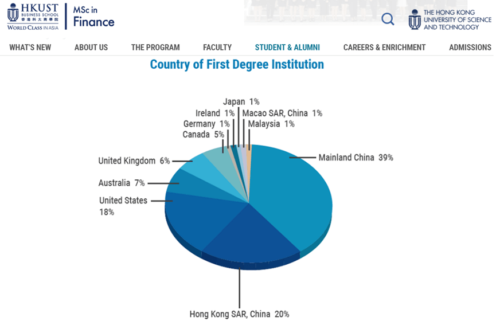Open the About Us menu

(91, 48)
